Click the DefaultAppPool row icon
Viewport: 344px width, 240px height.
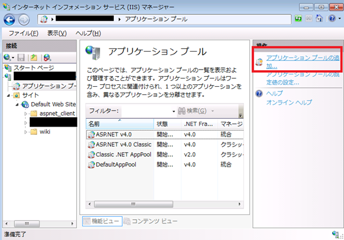(x=91, y=165)
